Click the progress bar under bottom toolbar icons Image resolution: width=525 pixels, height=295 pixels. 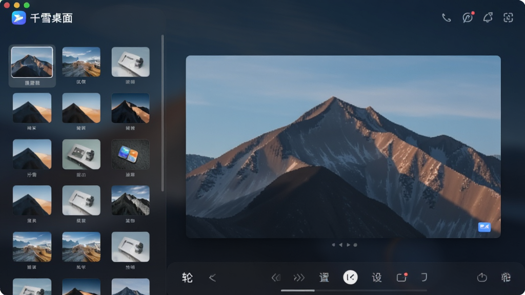tap(354, 290)
